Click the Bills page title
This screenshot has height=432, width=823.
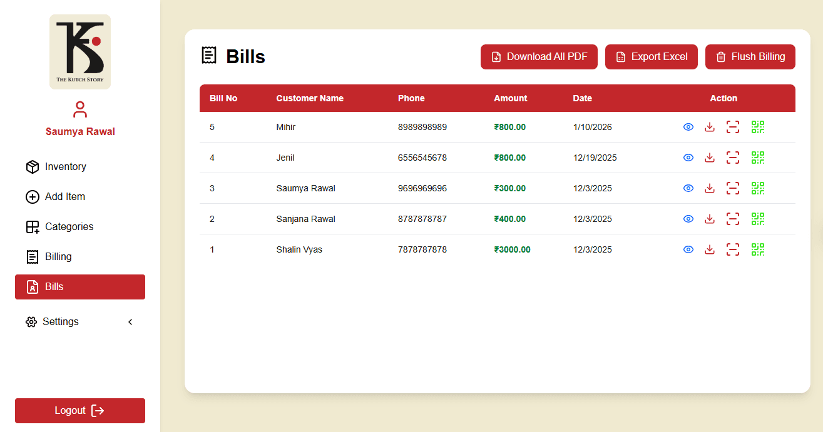pos(245,56)
